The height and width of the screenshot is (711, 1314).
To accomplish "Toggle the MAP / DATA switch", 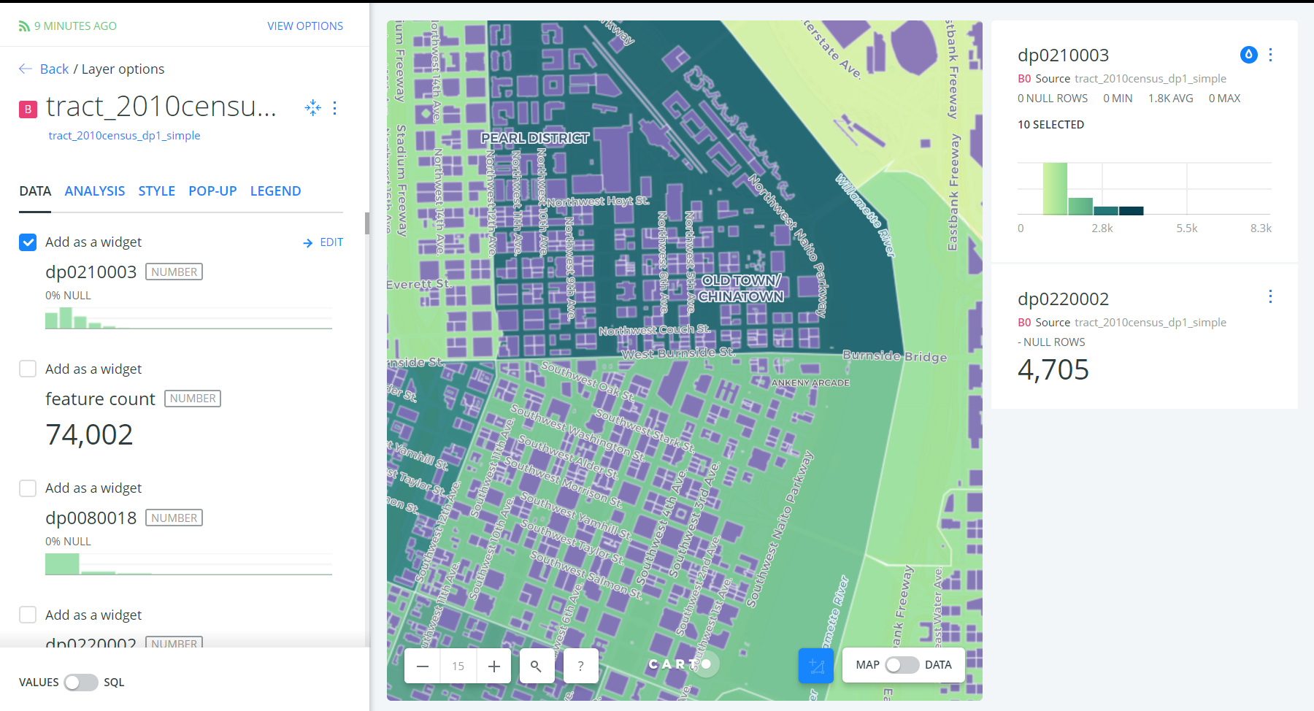I will pyautogui.click(x=902, y=665).
